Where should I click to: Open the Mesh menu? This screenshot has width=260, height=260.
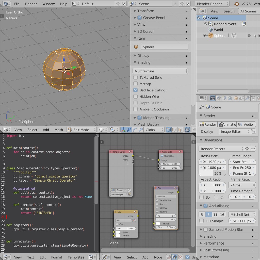click(59, 130)
